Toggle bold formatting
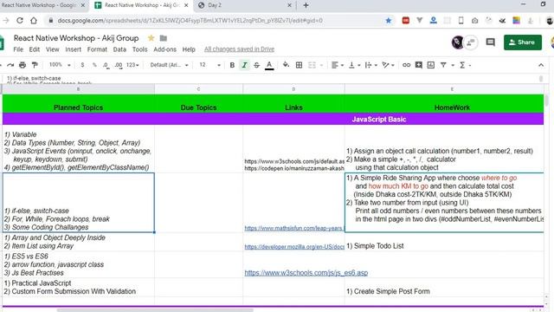The image size is (554, 312). tap(232, 65)
